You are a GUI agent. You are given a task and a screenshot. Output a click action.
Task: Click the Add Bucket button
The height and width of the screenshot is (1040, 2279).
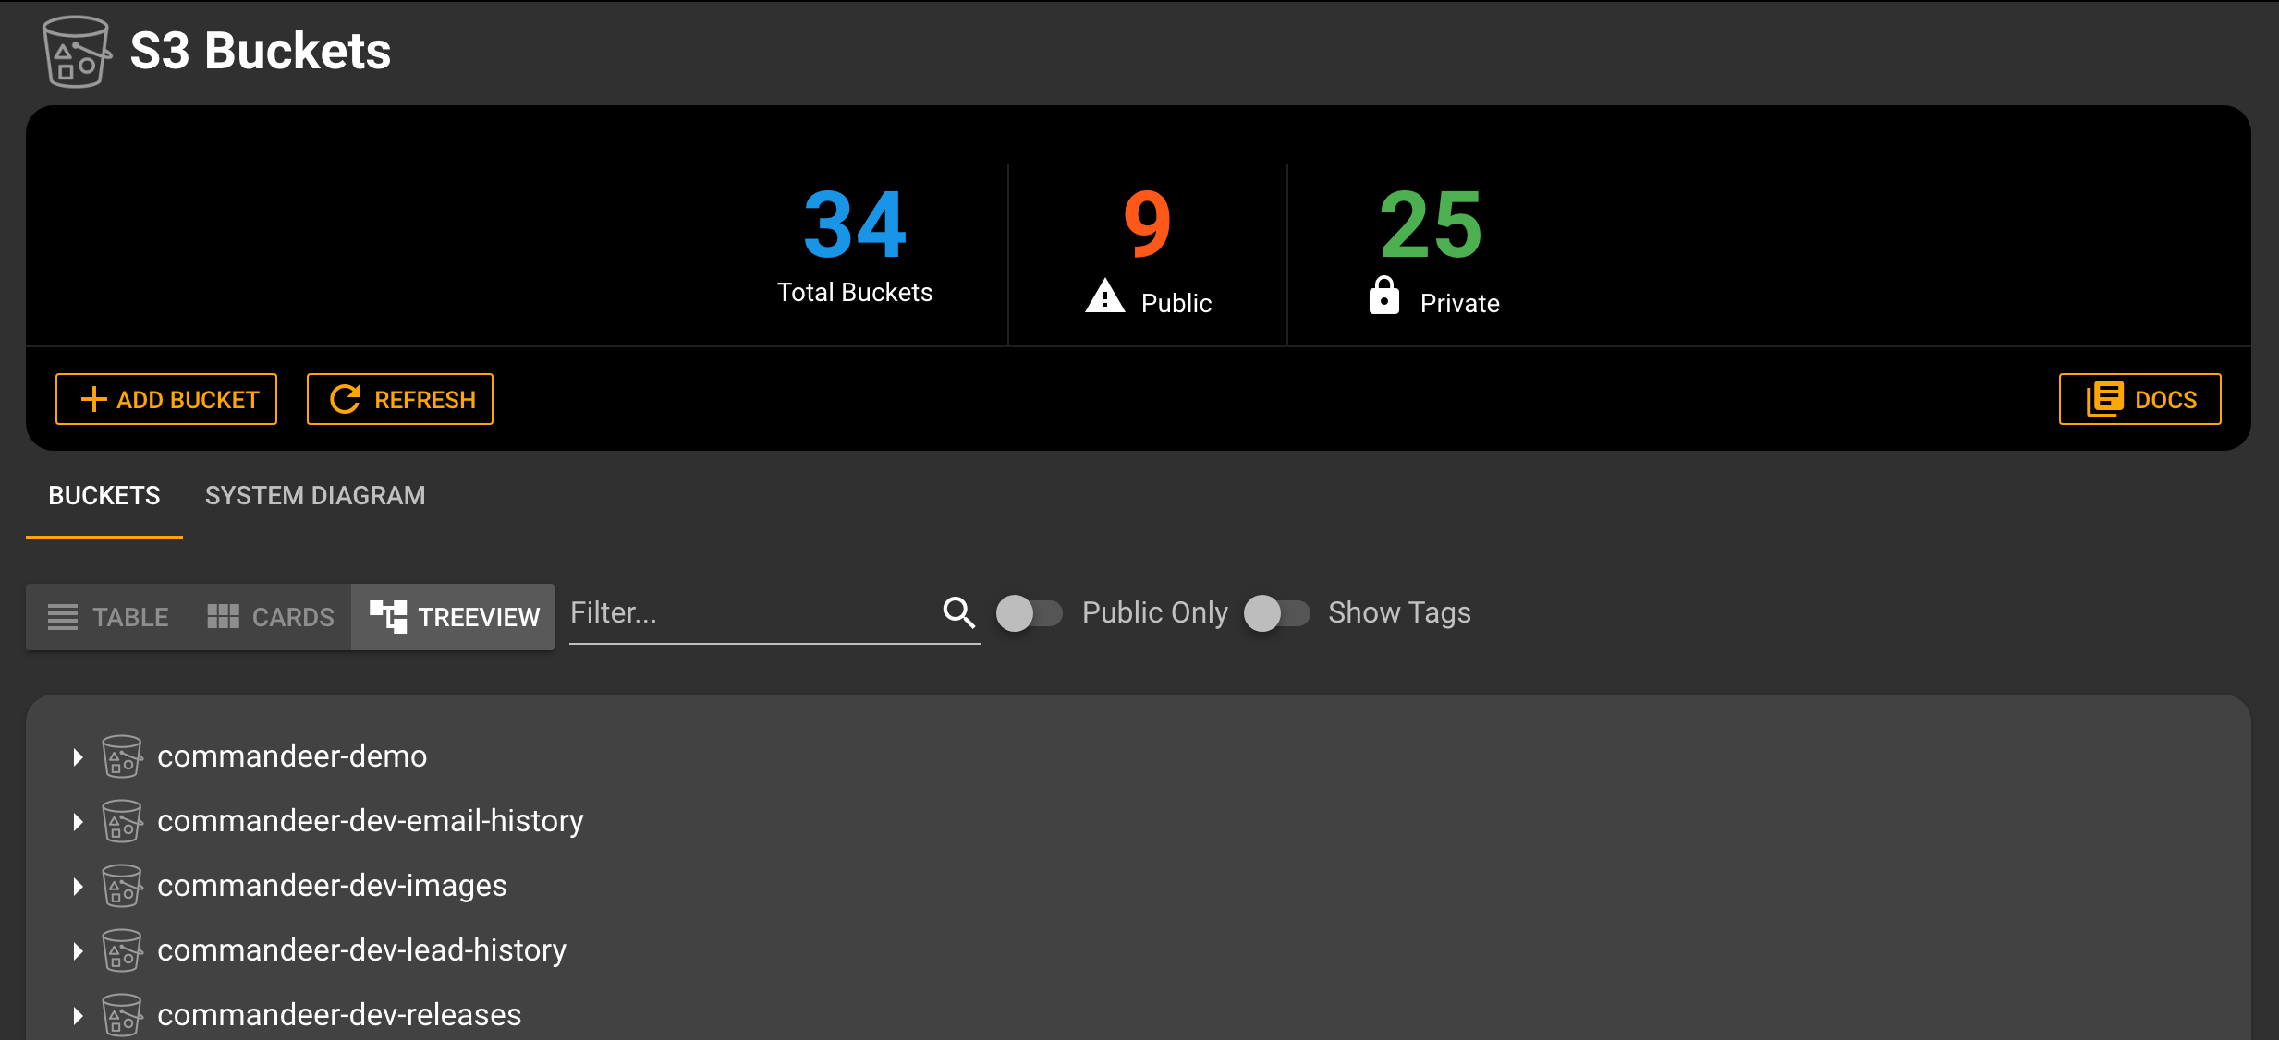click(166, 399)
